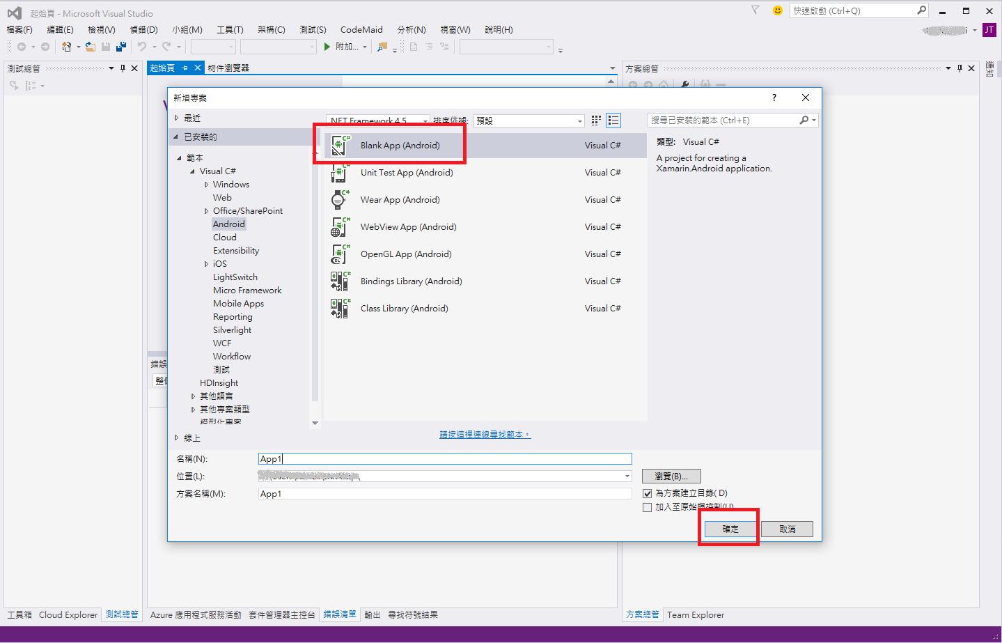This screenshot has height=643, width=1002.
Task: Toggle create directory for solution checkbox
Action: click(648, 493)
